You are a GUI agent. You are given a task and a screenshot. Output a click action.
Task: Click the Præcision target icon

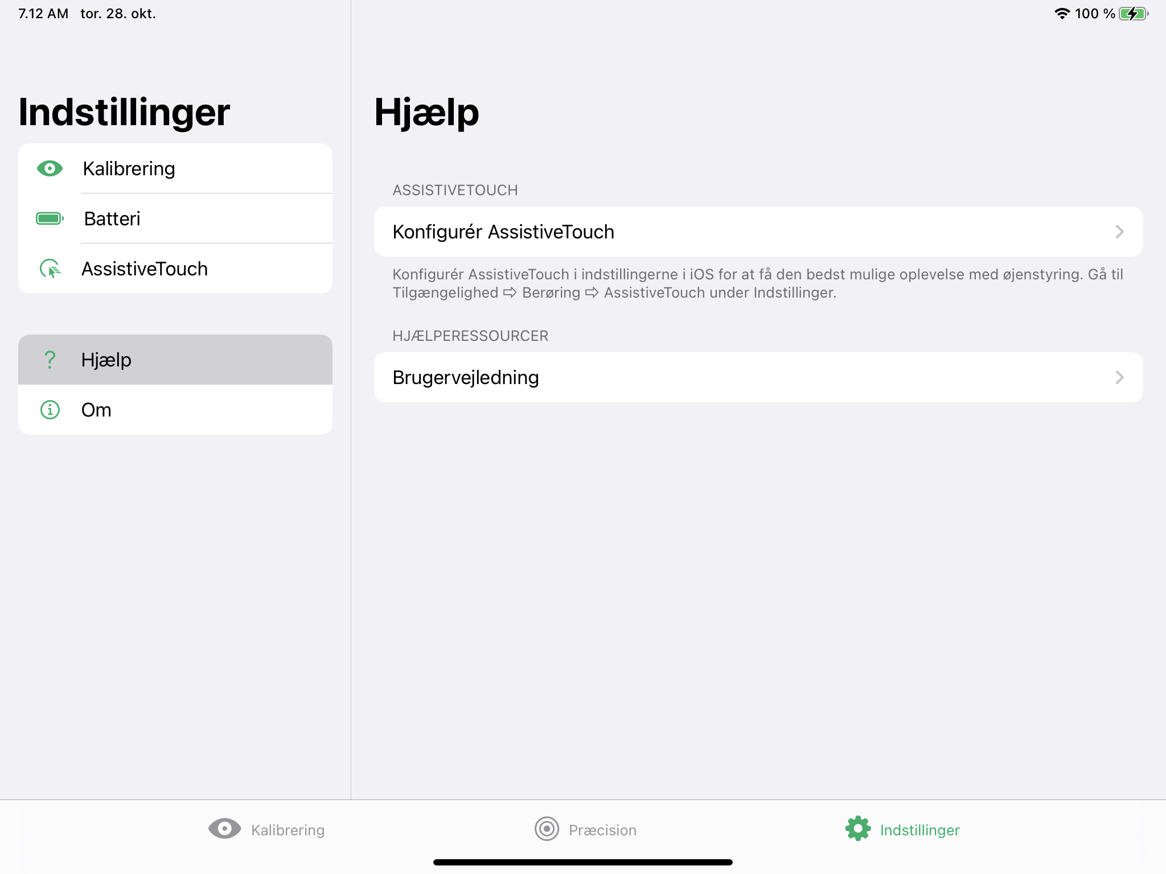[547, 829]
